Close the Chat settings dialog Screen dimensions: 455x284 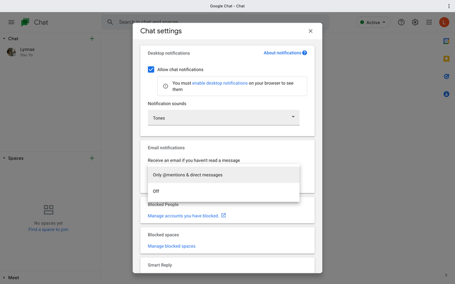[311, 31]
